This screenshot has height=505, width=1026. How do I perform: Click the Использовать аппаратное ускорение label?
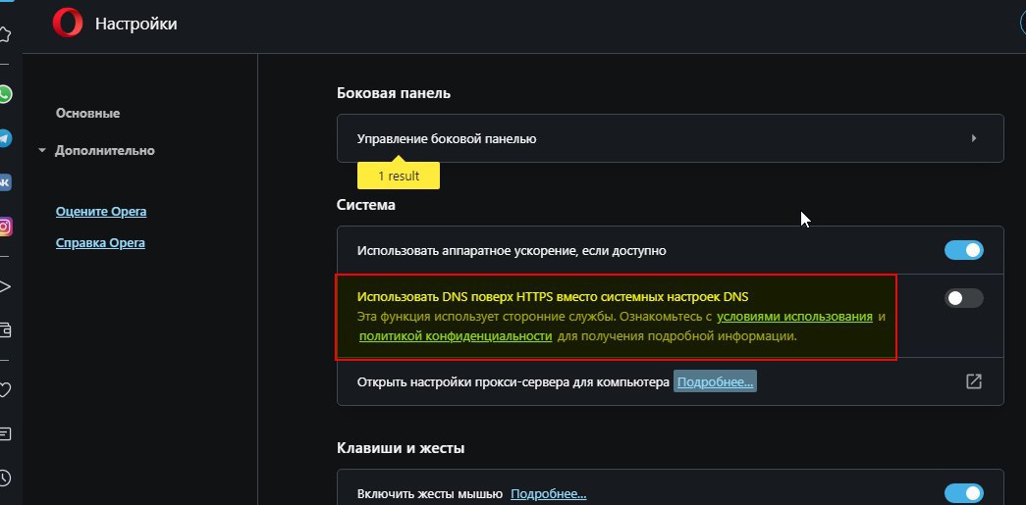512,250
